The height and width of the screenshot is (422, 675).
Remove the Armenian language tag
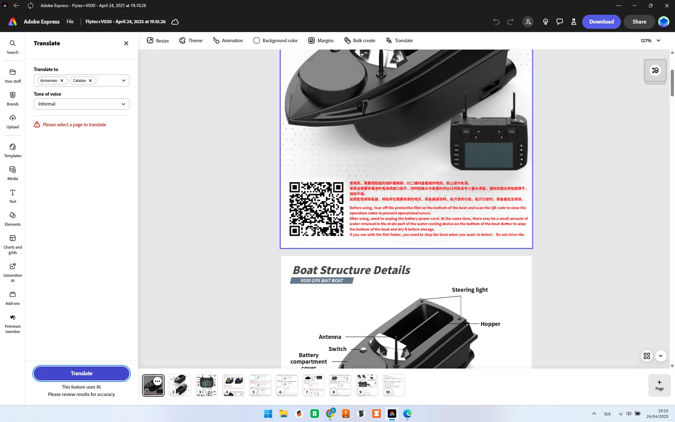coord(62,81)
